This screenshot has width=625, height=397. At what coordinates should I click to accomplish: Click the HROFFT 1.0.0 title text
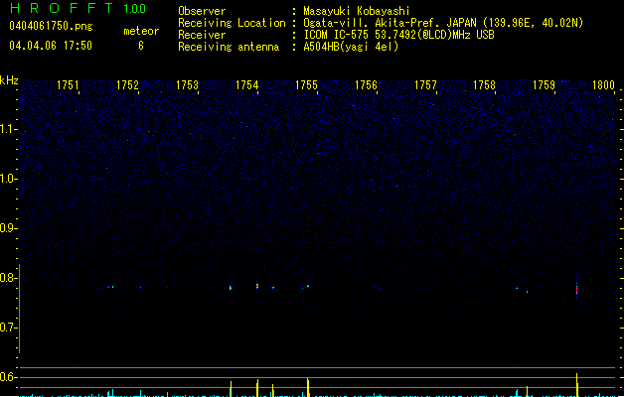pos(78,8)
